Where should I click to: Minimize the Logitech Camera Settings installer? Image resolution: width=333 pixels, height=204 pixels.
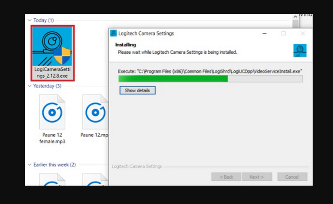pyautogui.click(x=264, y=34)
